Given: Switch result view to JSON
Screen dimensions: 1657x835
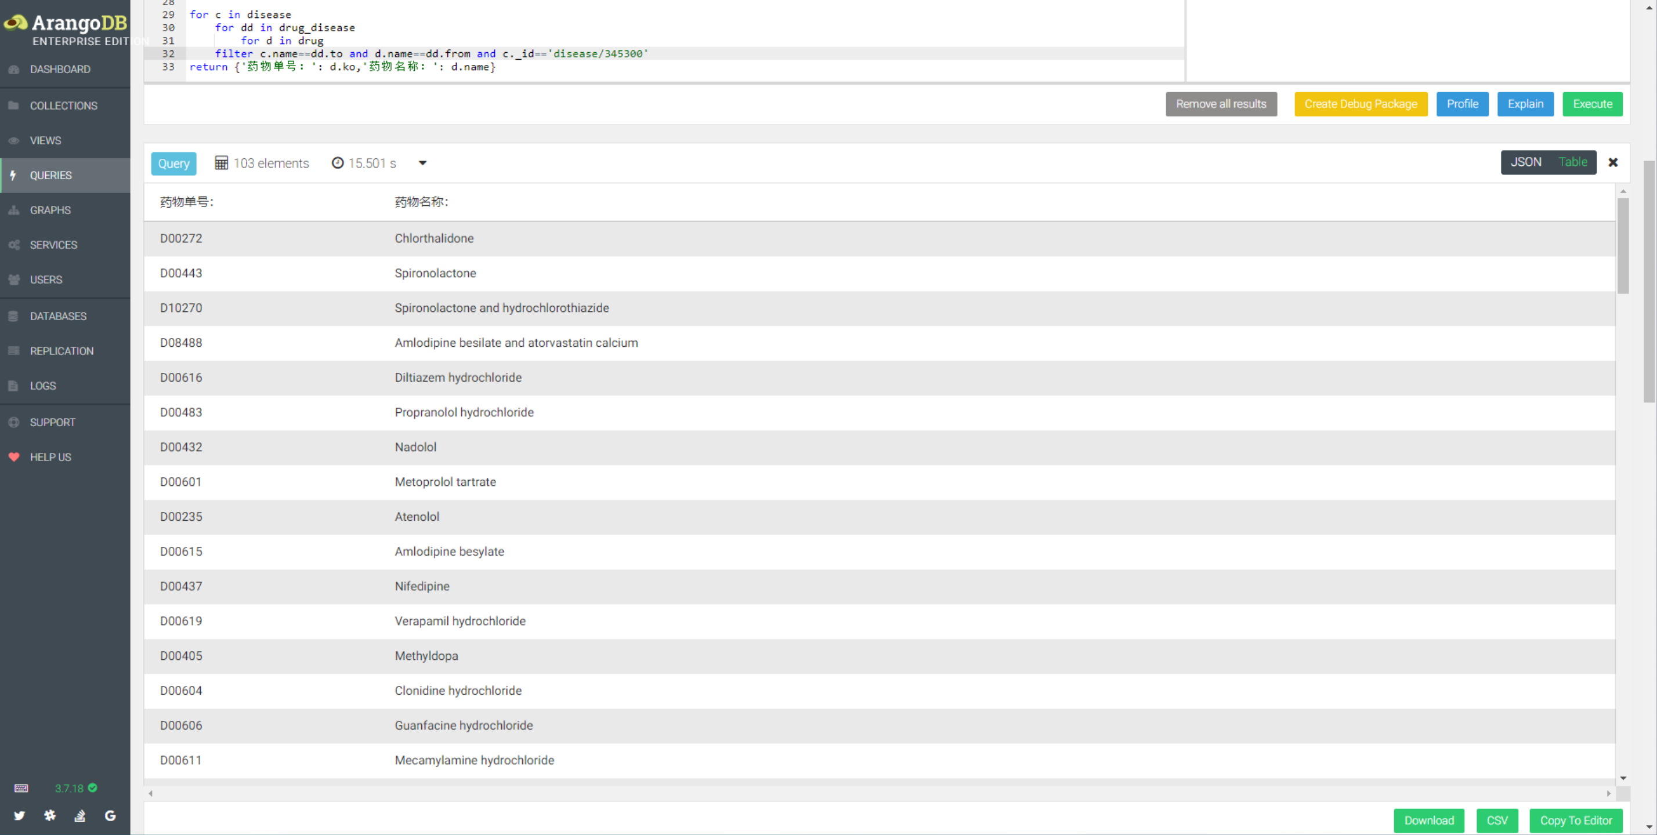Looking at the screenshot, I should (1525, 162).
